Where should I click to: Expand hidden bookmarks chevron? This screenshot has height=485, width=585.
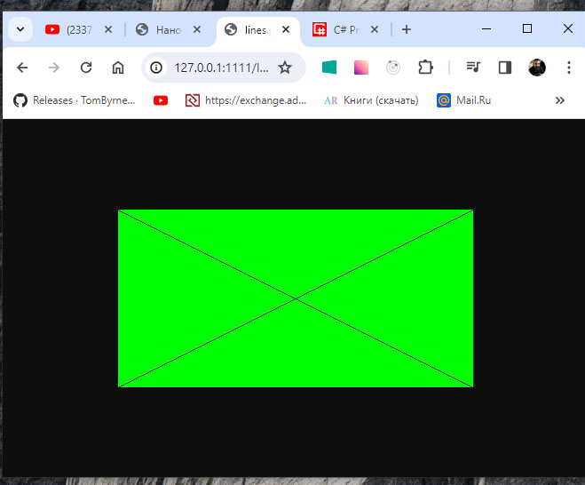pos(559,100)
